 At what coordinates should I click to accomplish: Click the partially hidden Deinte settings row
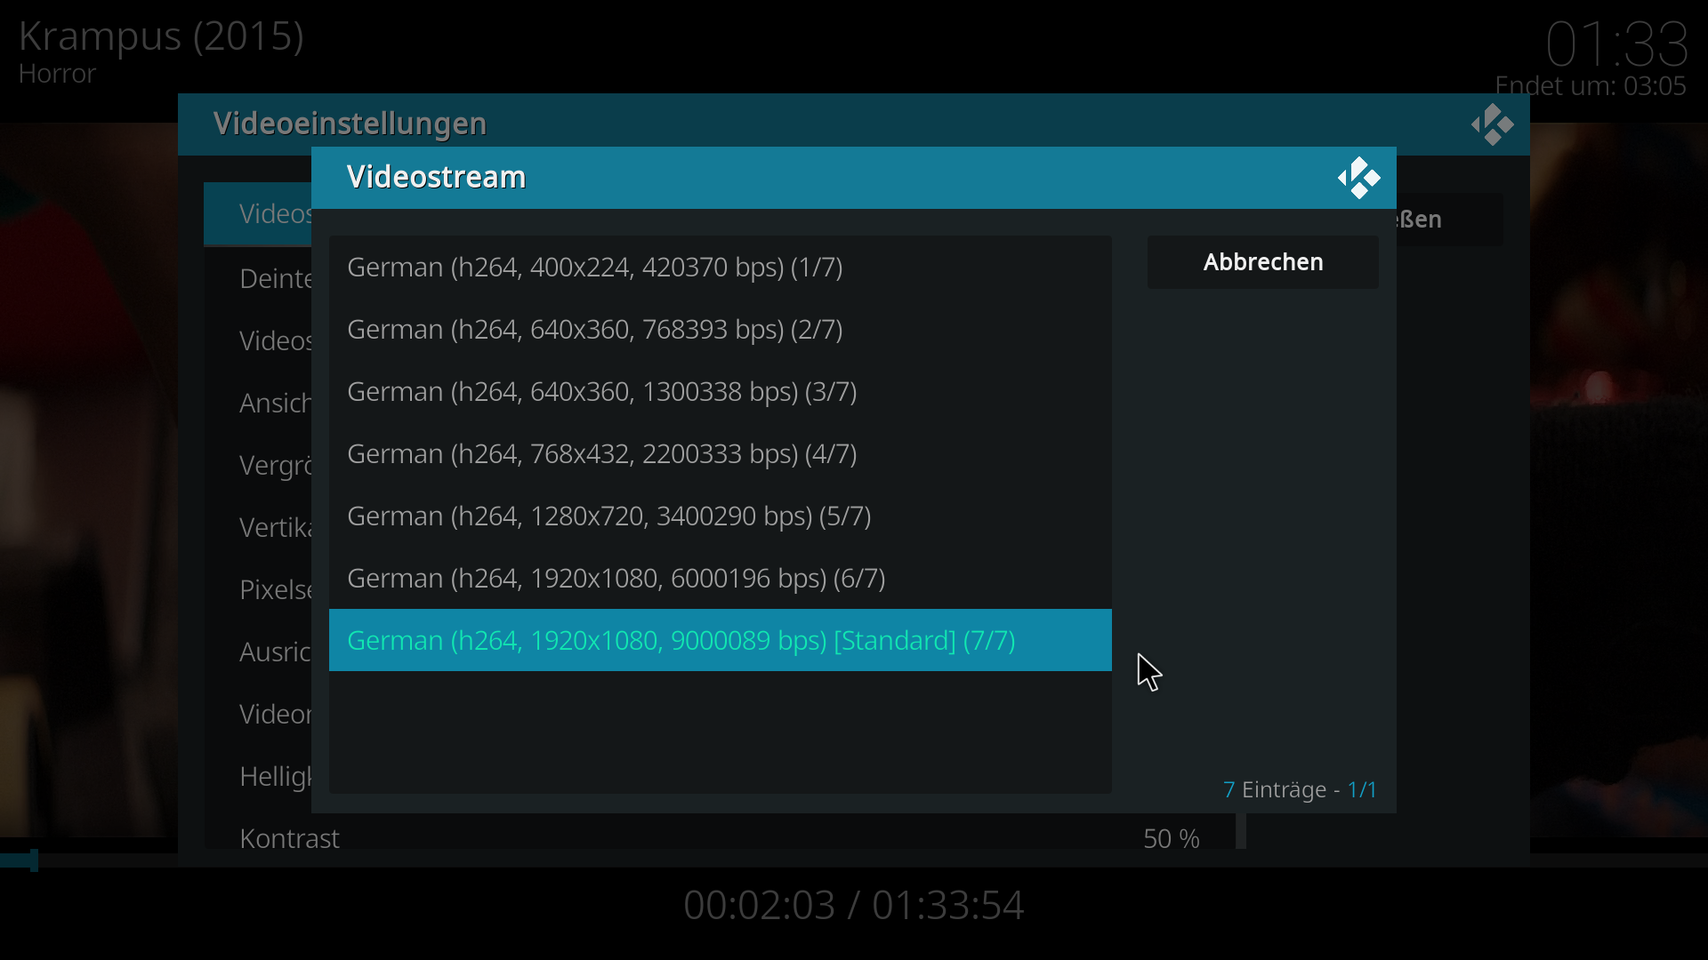pyautogui.click(x=258, y=278)
